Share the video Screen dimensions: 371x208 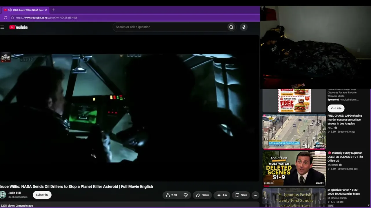click(202, 195)
